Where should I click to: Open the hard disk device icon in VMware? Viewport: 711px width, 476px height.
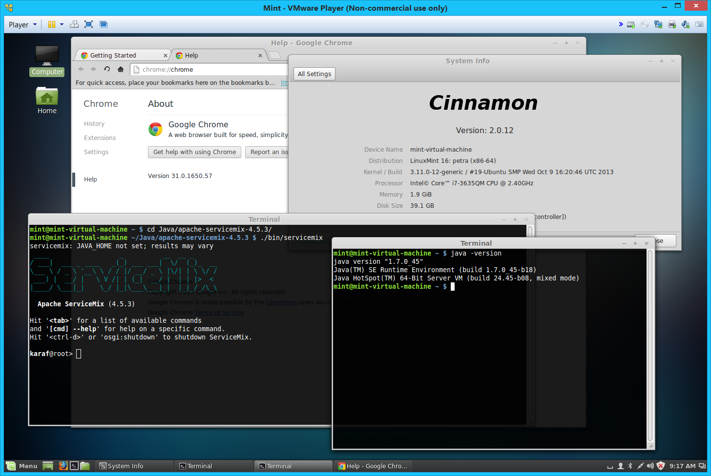(x=631, y=24)
